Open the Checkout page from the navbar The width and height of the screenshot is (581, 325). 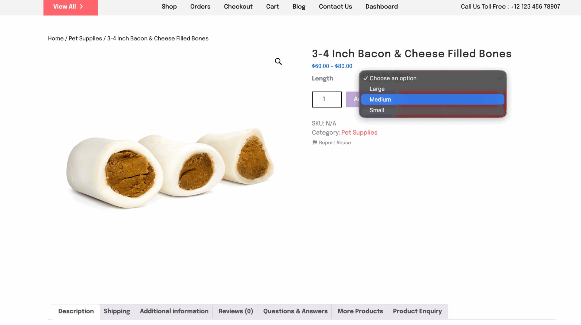238,6
